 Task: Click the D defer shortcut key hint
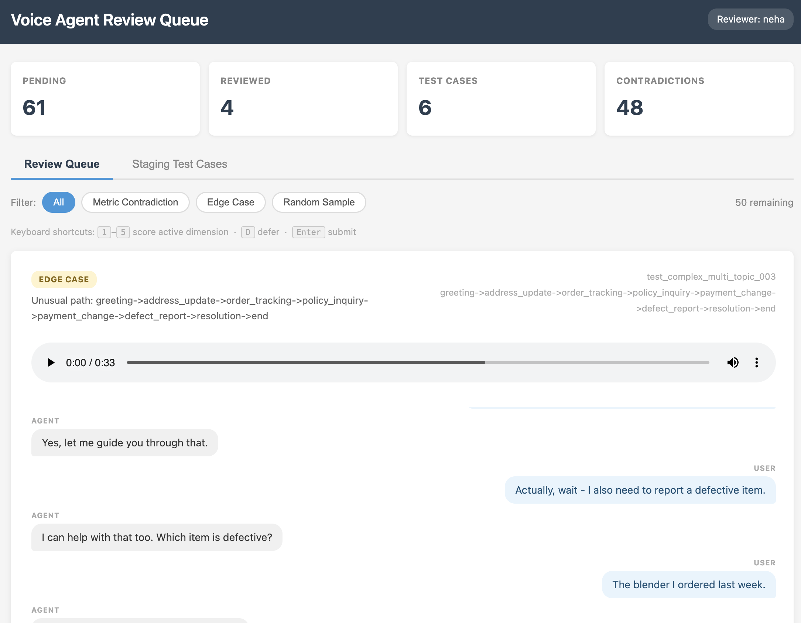click(x=248, y=232)
